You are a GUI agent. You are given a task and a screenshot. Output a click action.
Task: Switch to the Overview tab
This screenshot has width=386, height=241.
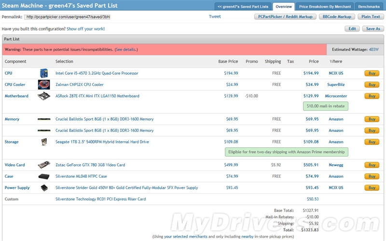(x=284, y=7)
